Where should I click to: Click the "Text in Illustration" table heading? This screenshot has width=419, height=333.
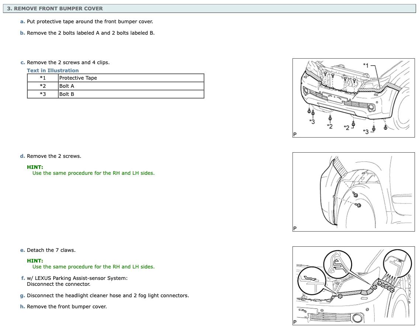click(x=53, y=70)
